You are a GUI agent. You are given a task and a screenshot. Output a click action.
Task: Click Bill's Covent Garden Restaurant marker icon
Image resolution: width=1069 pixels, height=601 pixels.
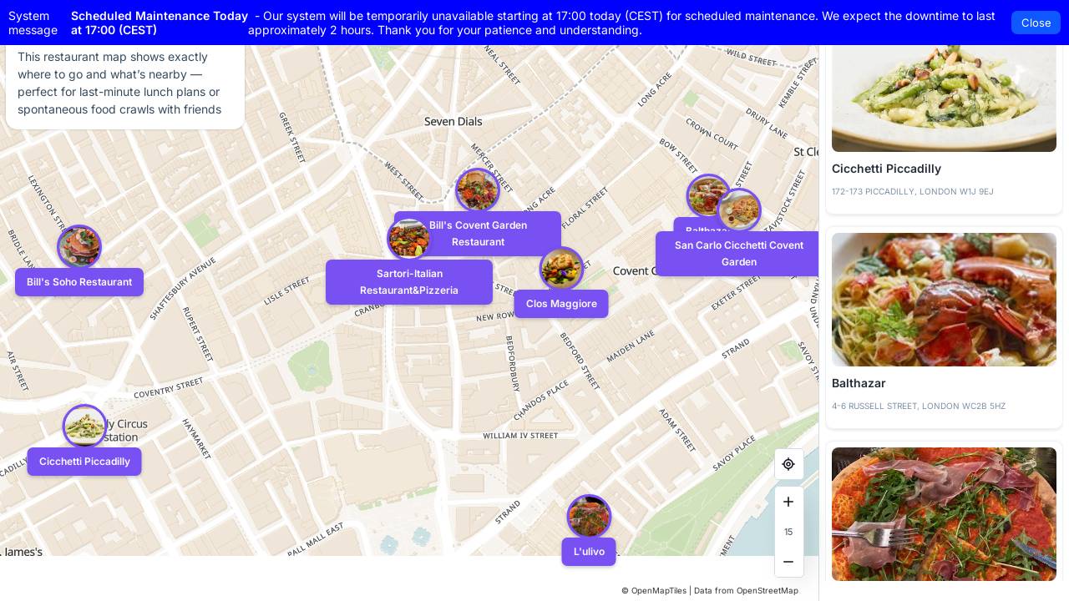coord(409,239)
